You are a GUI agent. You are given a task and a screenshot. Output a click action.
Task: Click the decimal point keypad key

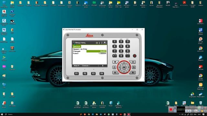click(127, 56)
